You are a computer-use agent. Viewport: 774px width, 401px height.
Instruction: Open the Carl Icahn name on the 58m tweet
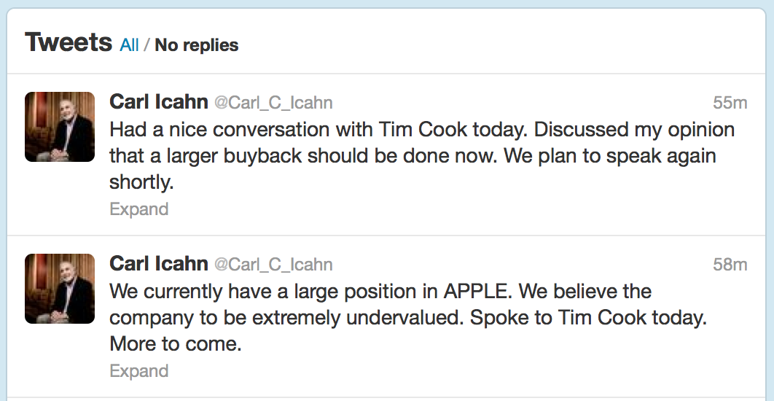pos(158,264)
